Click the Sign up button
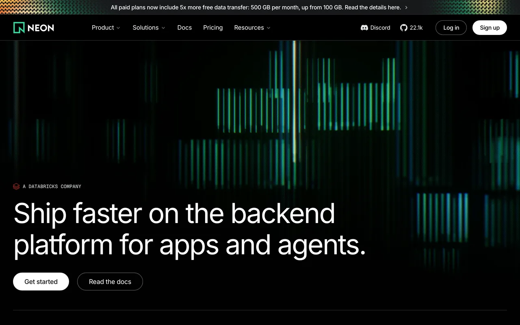This screenshot has height=325, width=520. [x=490, y=28]
